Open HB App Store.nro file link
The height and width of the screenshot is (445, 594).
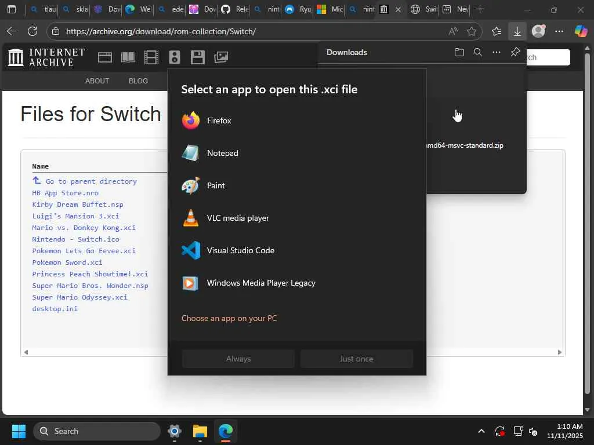coord(66,193)
